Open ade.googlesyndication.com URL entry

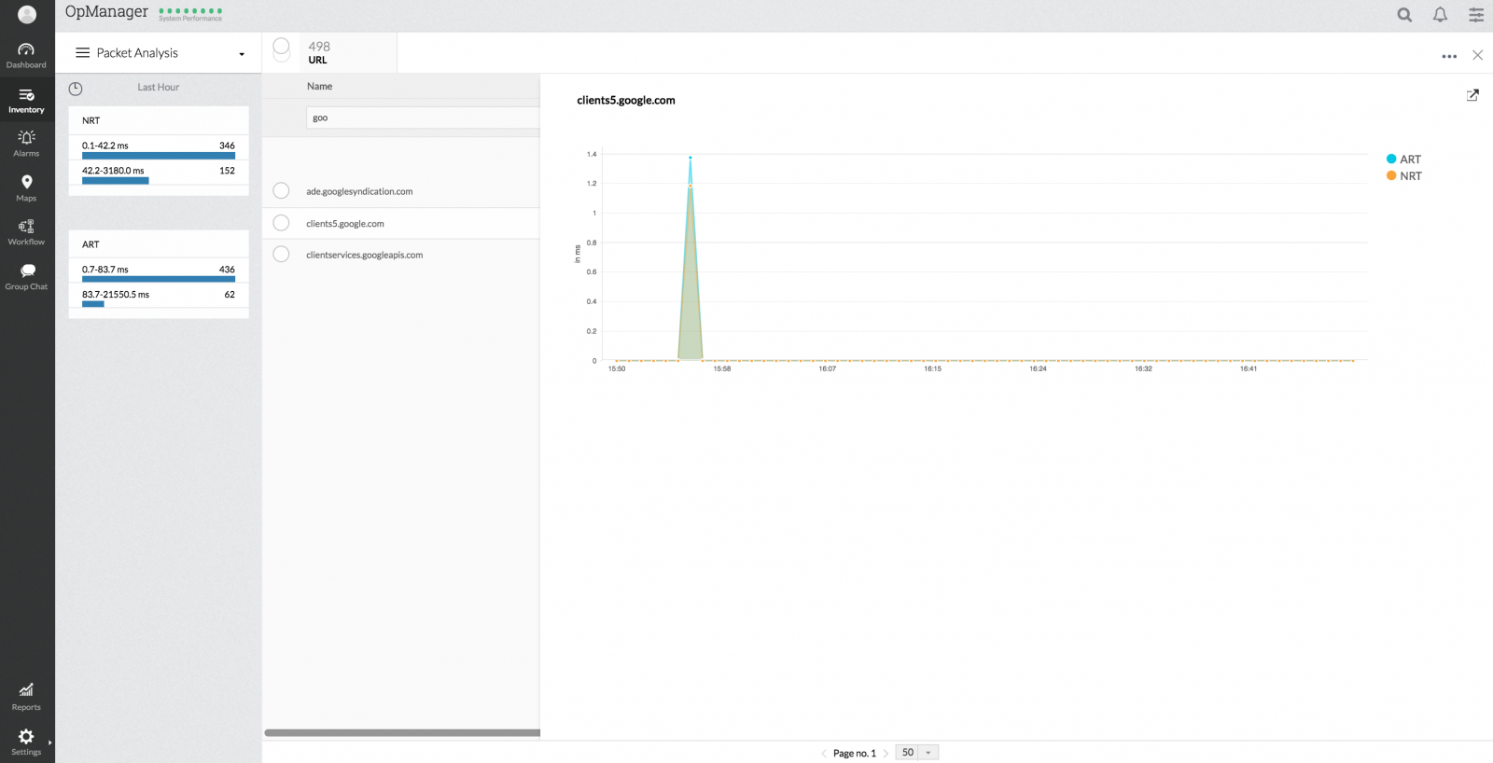359,192
